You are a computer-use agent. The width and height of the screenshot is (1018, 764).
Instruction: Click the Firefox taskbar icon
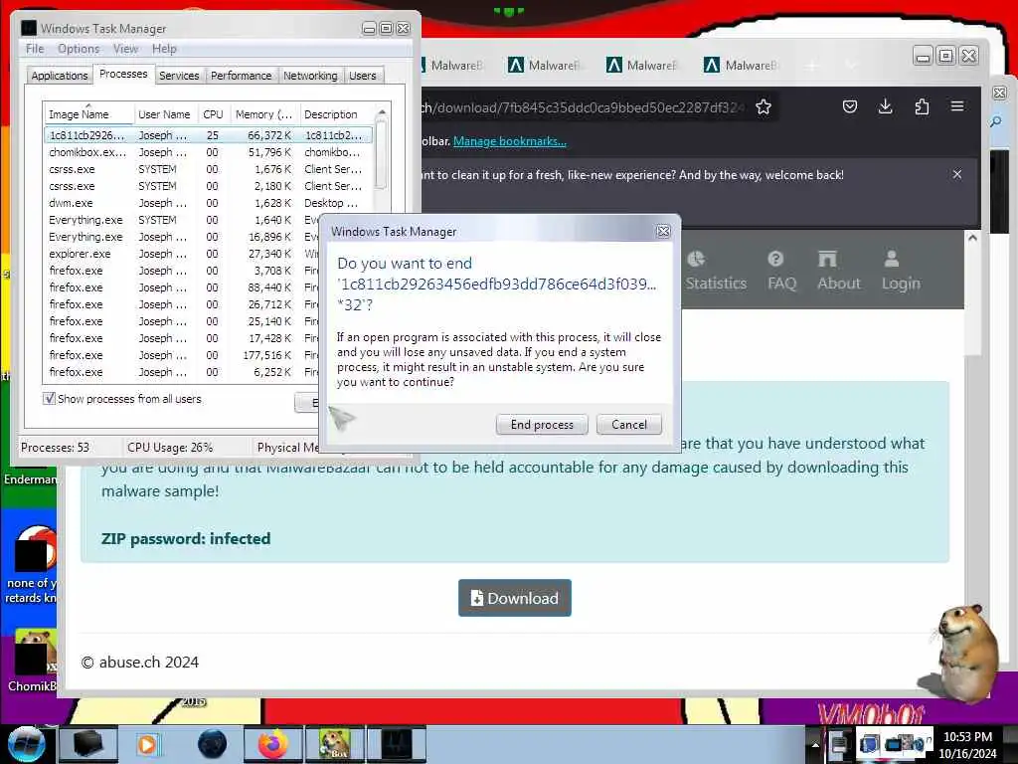click(272, 744)
